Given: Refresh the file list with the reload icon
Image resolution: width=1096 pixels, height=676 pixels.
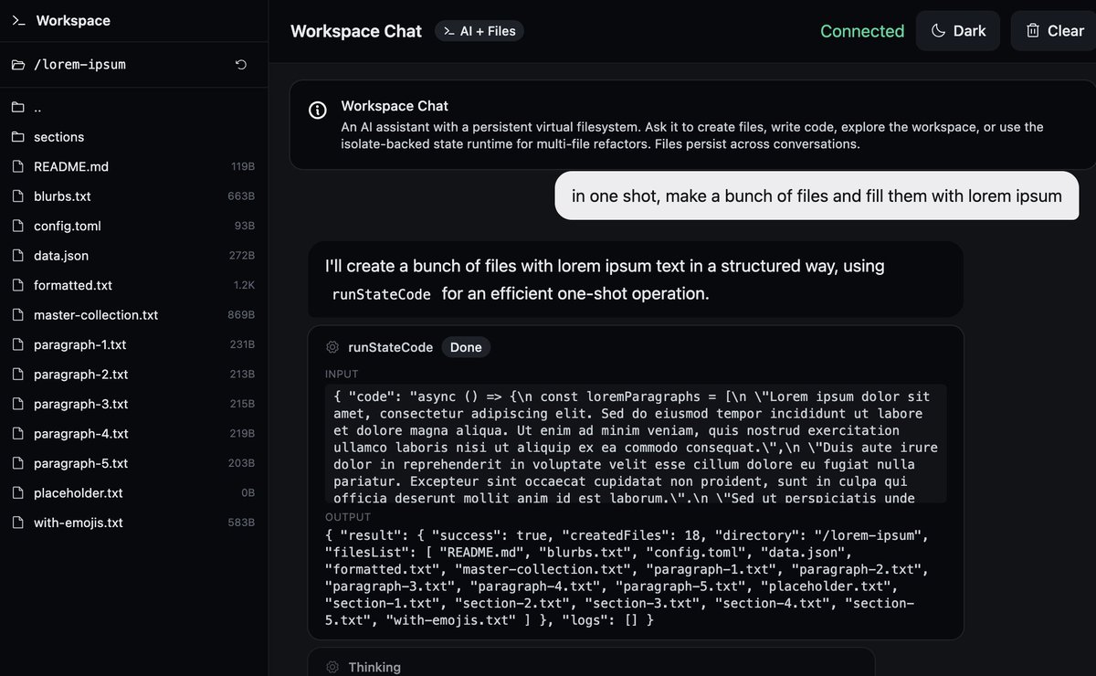Looking at the screenshot, I should click(x=241, y=65).
